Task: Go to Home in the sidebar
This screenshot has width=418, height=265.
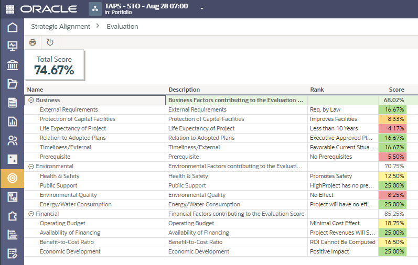Action: point(12,27)
